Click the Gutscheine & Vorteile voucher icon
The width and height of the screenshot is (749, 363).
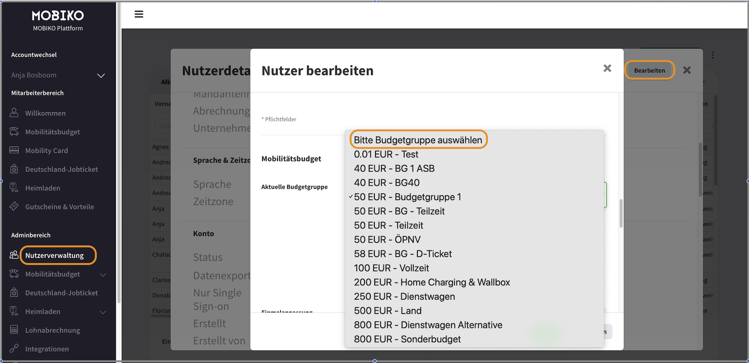pos(14,206)
